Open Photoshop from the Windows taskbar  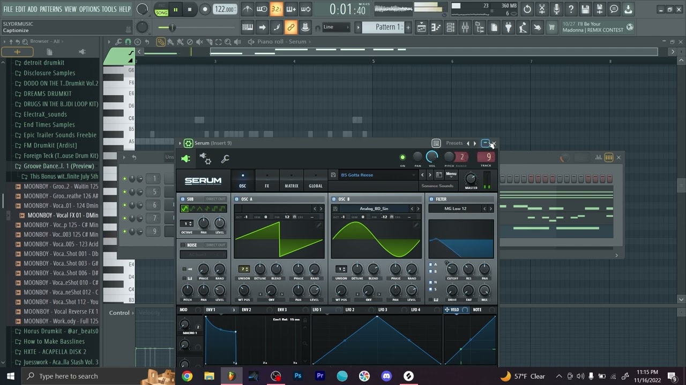pos(297,376)
